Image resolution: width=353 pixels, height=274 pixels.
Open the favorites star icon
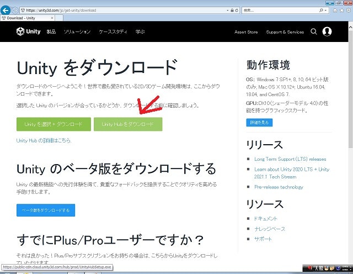(x=342, y=10)
